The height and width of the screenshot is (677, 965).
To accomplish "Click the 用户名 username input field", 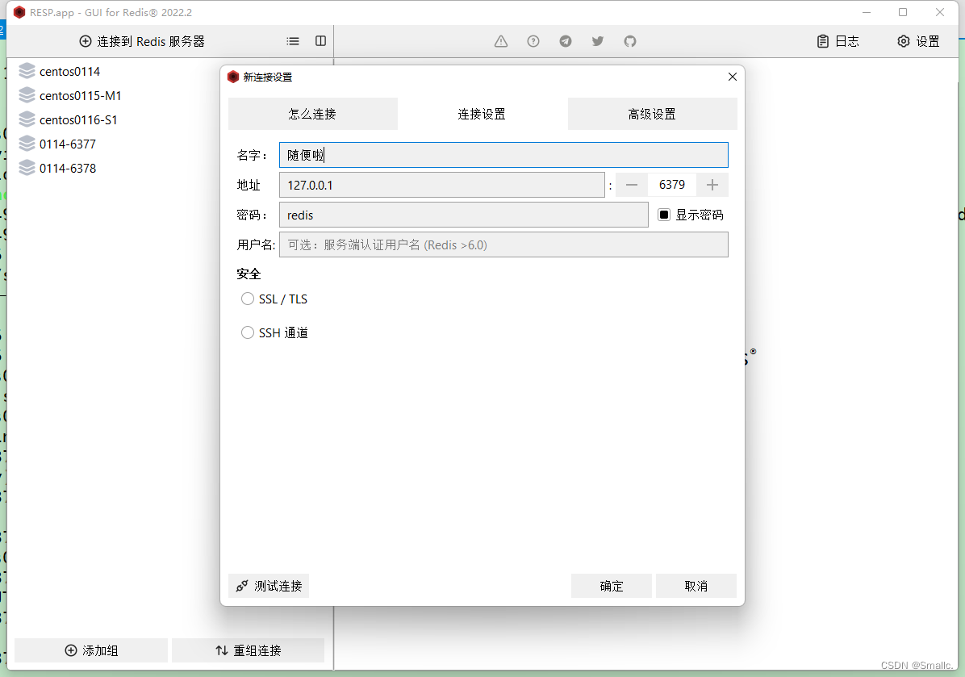I will point(503,245).
